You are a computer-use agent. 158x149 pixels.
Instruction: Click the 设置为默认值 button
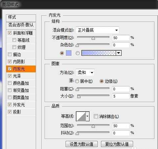82,144
